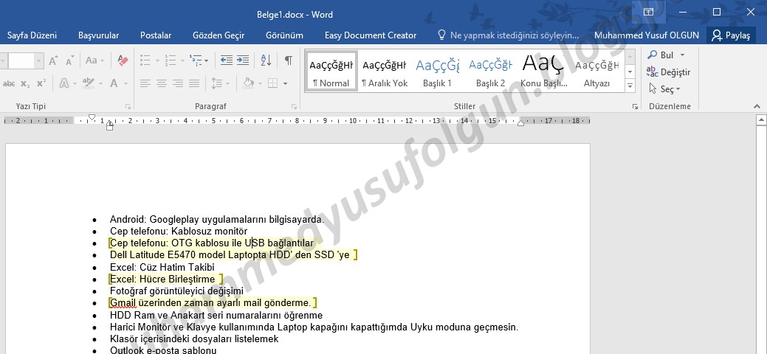The image size is (767, 354).
Task: Open the highlight color dropdown arrow
Action: 100,83
